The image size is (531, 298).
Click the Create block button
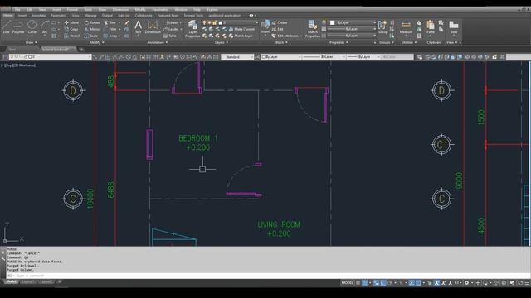tap(280, 22)
